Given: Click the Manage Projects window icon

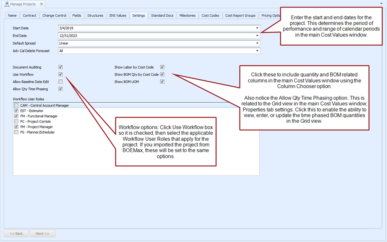Looking at the screenshot, I should 7,4.
